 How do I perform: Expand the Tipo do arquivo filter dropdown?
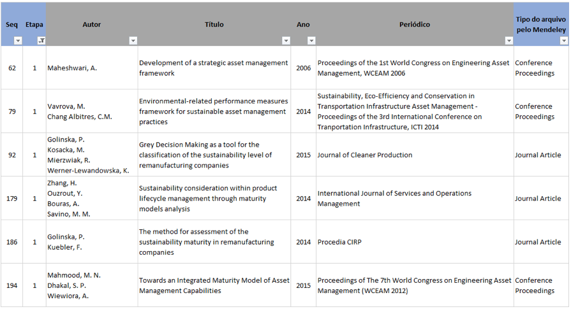(564, 41)
